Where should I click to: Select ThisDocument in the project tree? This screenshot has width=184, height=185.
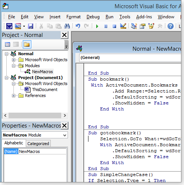[x=45, y=90]
